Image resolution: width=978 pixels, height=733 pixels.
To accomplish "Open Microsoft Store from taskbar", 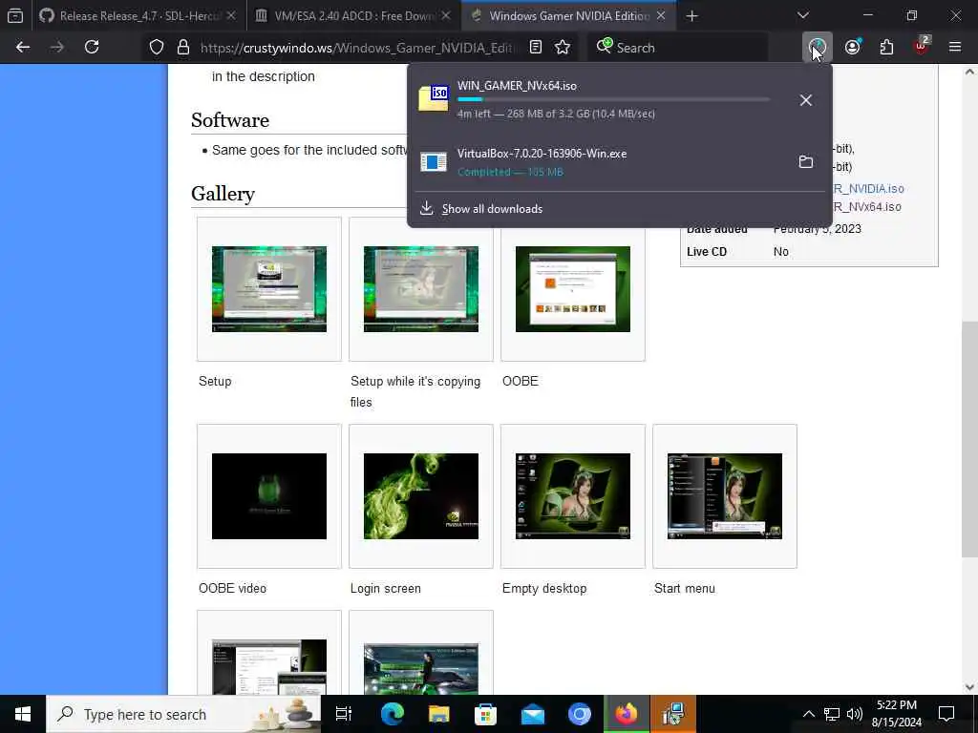I will pos(485,714).
